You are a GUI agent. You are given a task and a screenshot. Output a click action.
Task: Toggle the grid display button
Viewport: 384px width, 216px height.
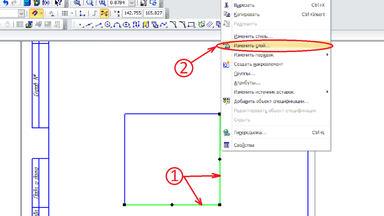tap(65, 13)
